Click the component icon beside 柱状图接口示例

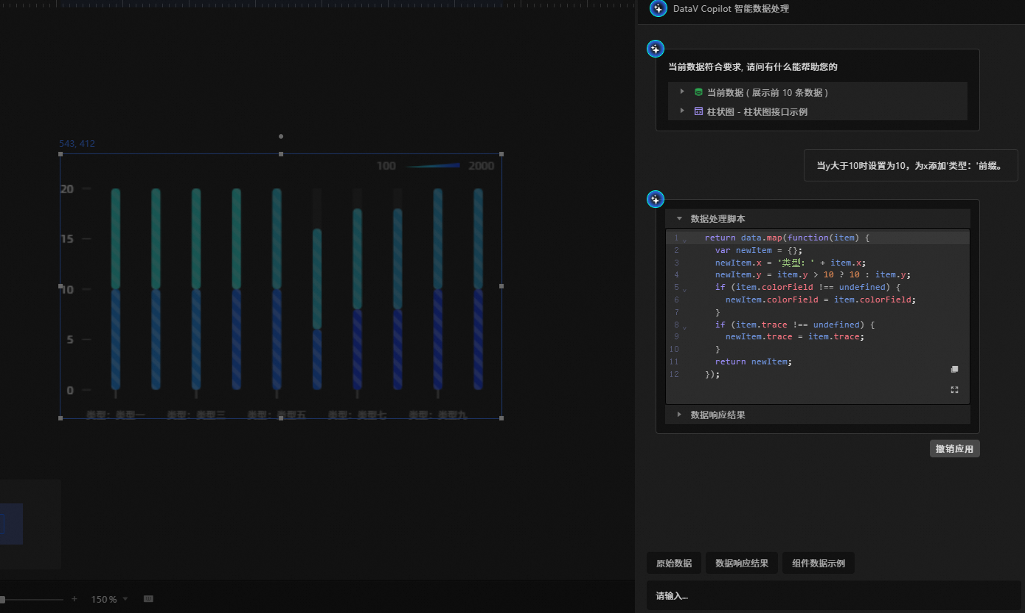coord(698,111)
